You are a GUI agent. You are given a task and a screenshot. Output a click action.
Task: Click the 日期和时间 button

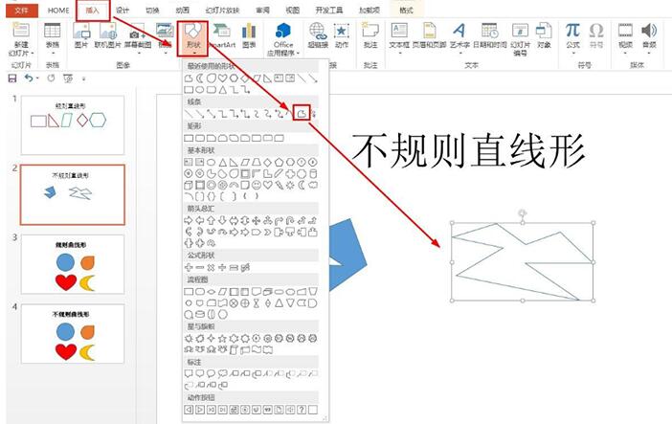(x=489, y=35)
